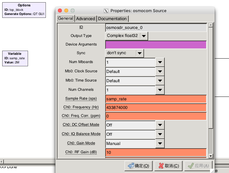Open the Advanced tab
Image resolution: width=229 pixels, height=173 pixels.
click(x=86, y=19)
